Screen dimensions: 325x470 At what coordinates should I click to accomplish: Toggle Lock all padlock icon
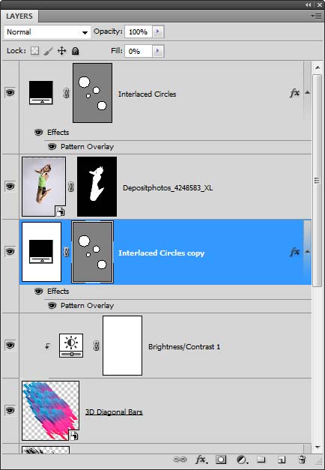[75, 51]
